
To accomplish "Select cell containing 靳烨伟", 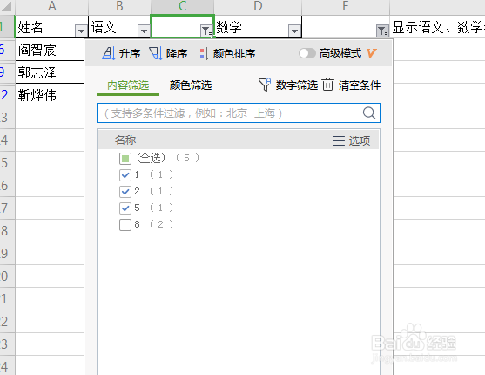I will [50, 95].
